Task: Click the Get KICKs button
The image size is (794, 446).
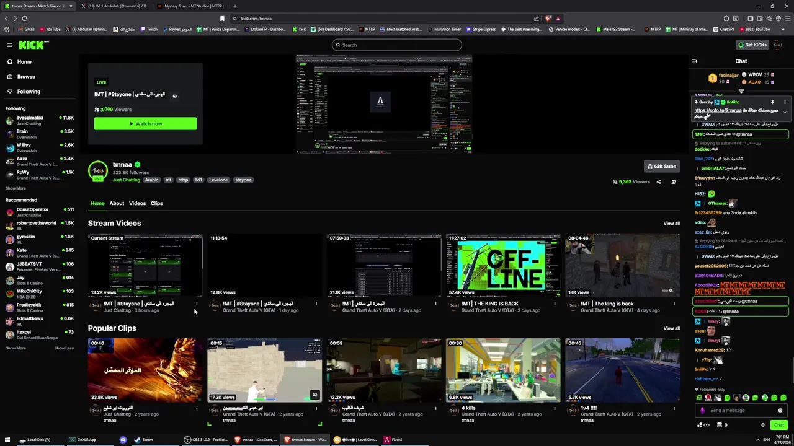Action: click(x=752, y=45)
